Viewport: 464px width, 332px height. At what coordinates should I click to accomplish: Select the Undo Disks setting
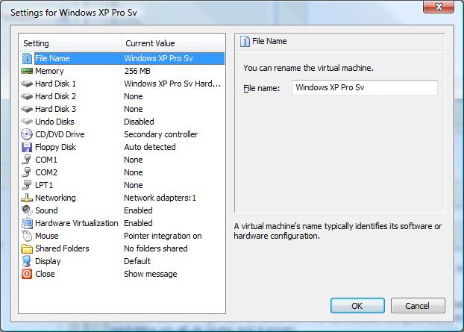[x=122, y=122]
